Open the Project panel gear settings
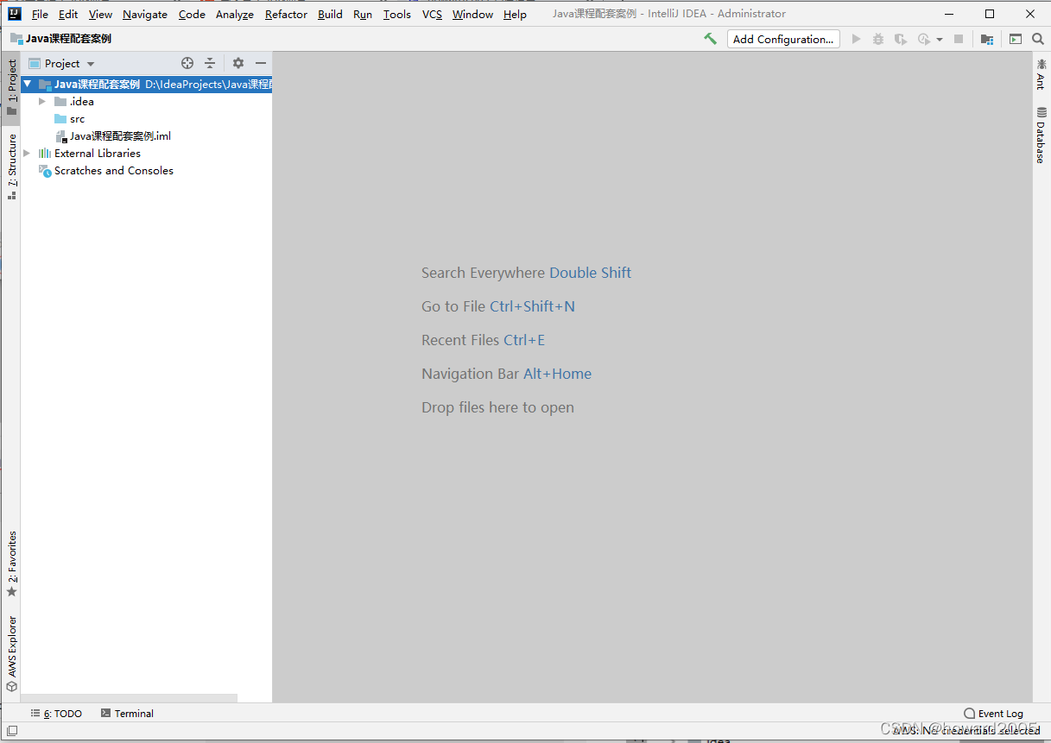 (238, 63)
